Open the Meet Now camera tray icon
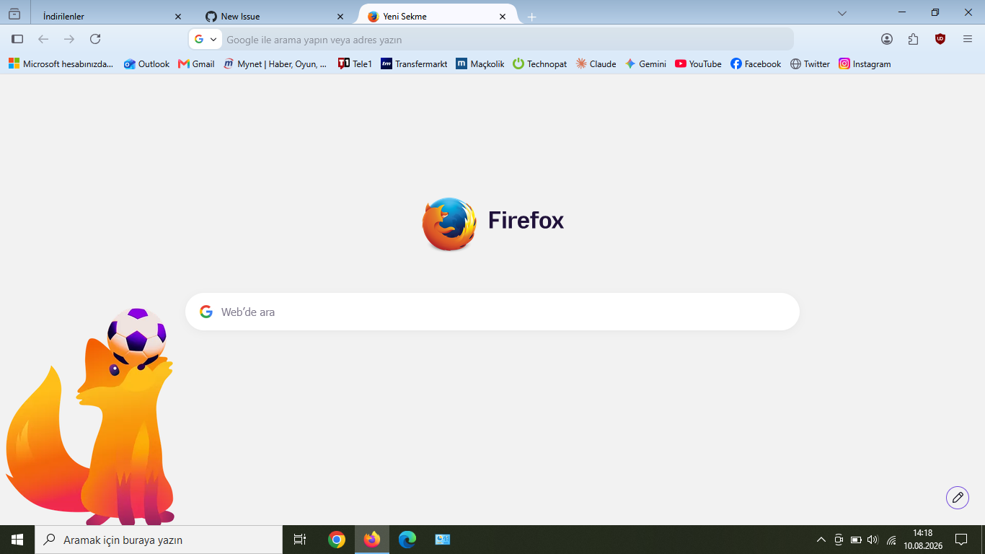The width and height of the screenshot is (985, 554). (x=839, y=540)
